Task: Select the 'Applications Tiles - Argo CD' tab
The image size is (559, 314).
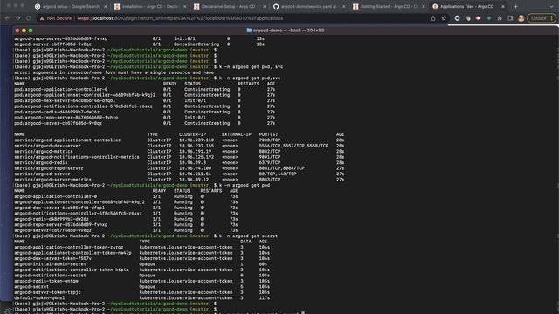Action: (467, 6)
